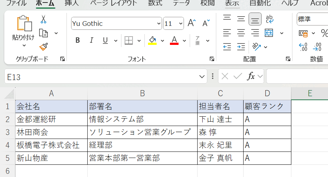Click the Cut scissors icon

[x=43, y=19]
